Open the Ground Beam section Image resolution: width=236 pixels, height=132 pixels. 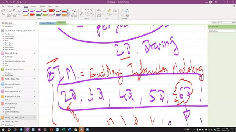pyautogui.click(x=9, y=38)
